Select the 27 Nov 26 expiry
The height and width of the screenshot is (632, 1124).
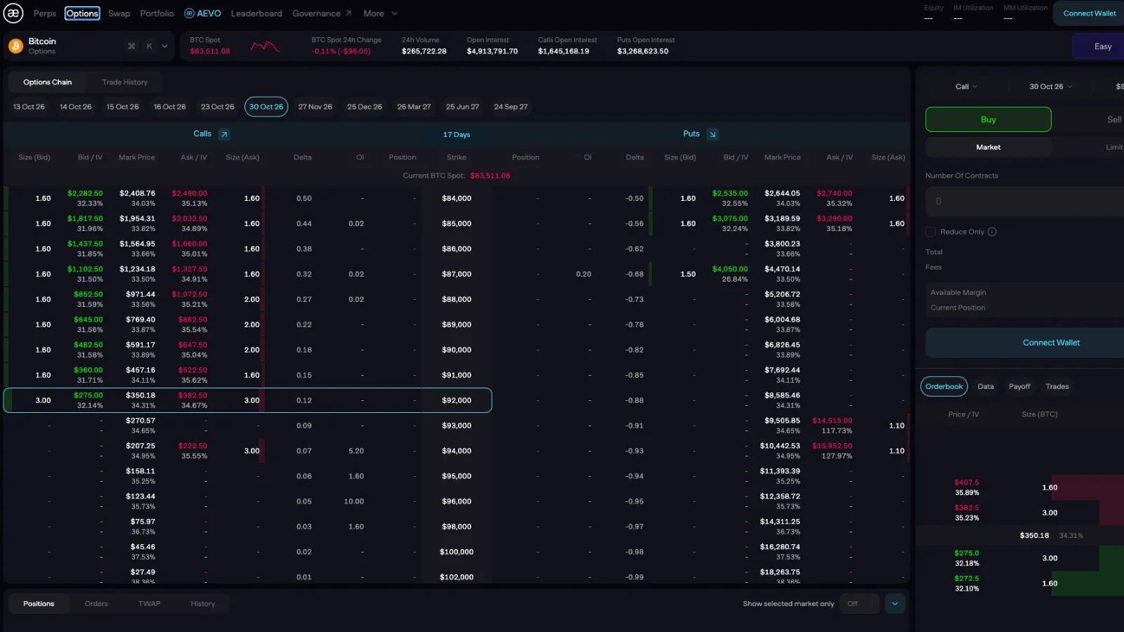pyautogui.click(x=315, y=107)
